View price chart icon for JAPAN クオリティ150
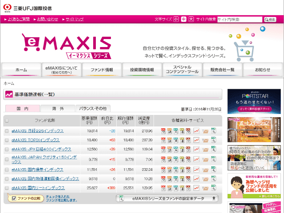Screen dimensions: 284x213 coord(196,159)
